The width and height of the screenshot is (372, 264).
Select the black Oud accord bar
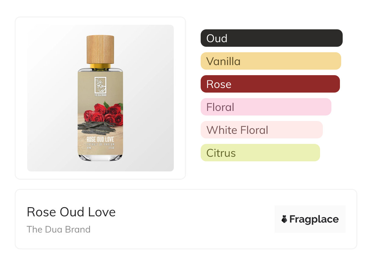pyautogui.click(x=272, y=38)
